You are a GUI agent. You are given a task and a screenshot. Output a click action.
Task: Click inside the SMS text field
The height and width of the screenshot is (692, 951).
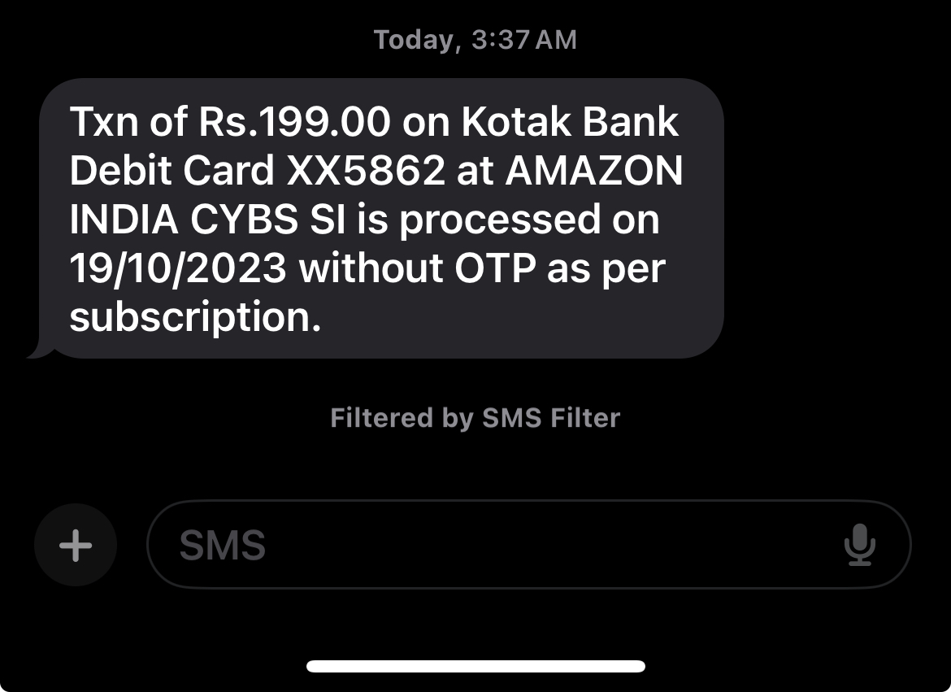488,545
